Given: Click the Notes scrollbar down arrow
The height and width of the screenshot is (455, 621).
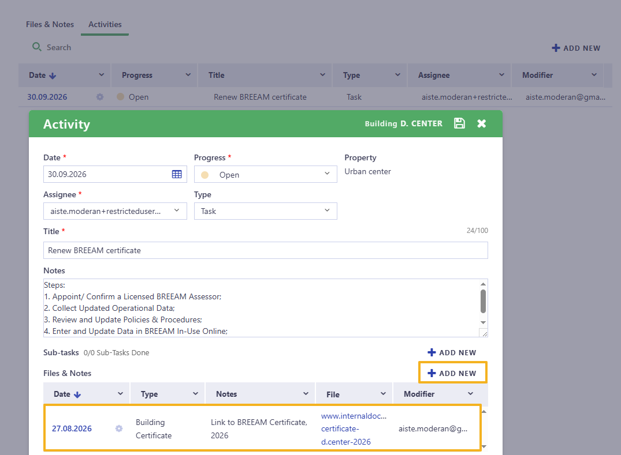Looking at the screenshot, I should [483, 322].
